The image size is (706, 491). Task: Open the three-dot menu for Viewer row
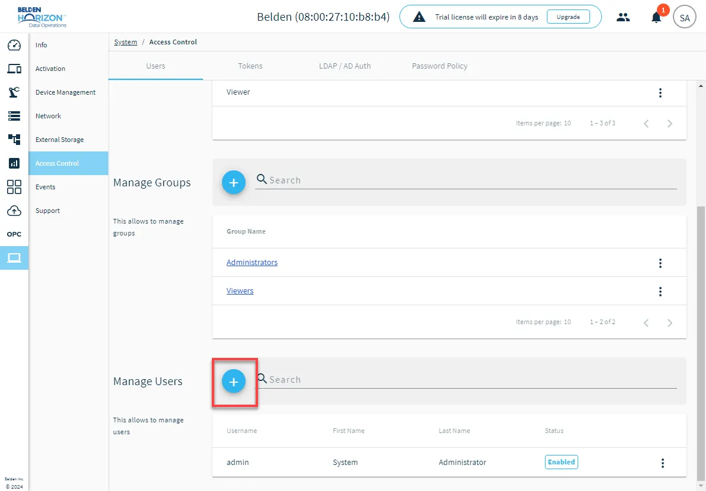[x=660, y=93]
